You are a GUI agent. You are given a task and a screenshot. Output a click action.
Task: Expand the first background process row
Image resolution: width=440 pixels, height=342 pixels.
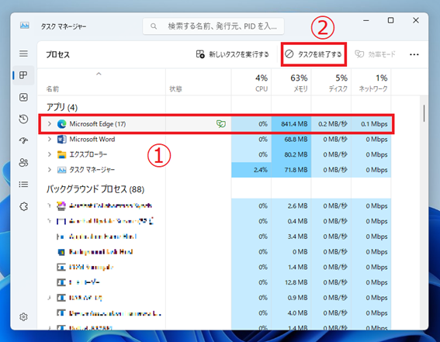click(x=50, y=206)
